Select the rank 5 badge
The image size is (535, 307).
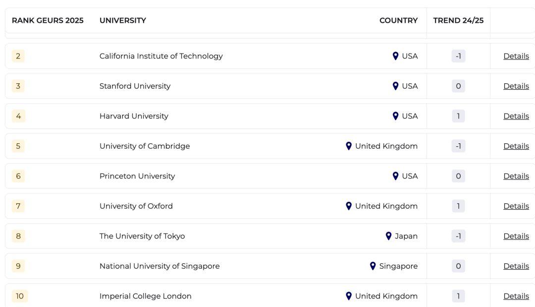(18, 146)
